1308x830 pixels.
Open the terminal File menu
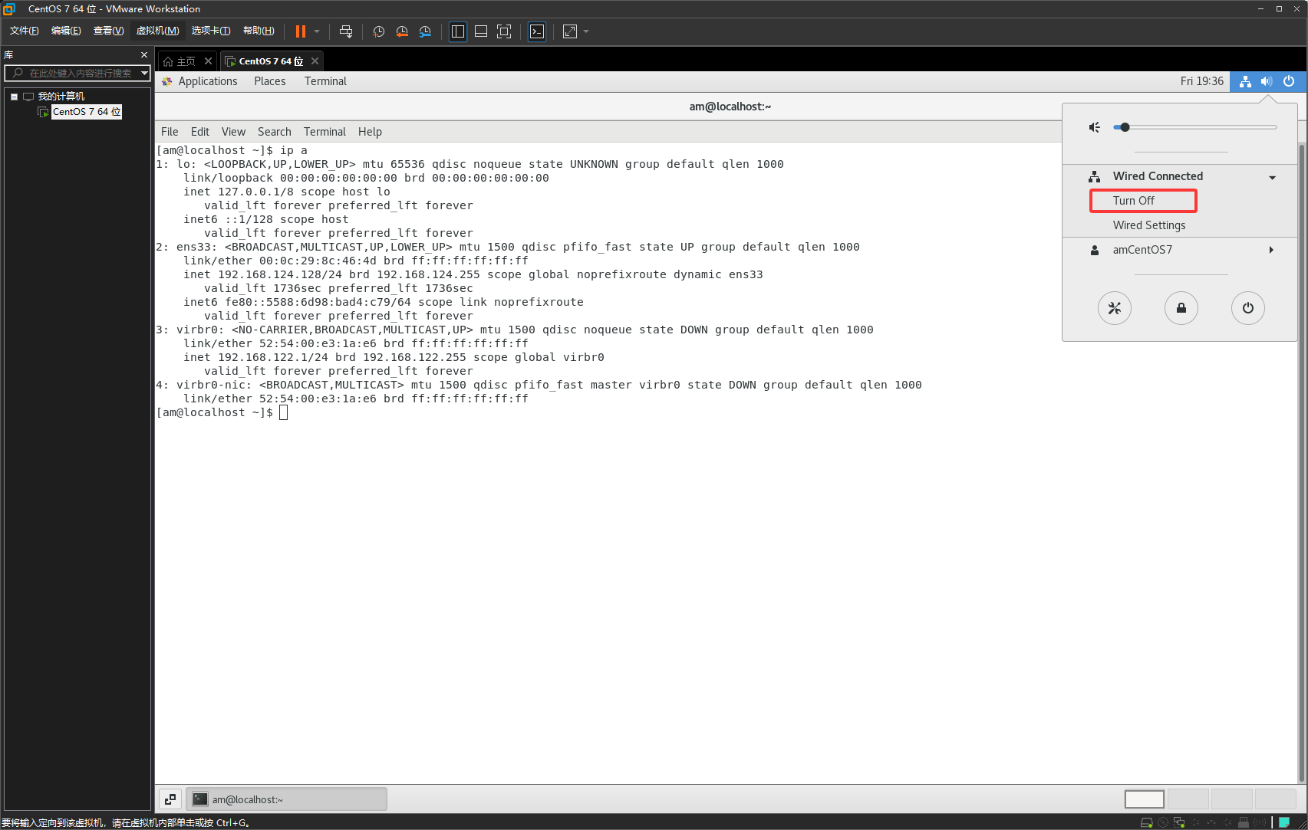pyautogui.click(x=170, y=132)
